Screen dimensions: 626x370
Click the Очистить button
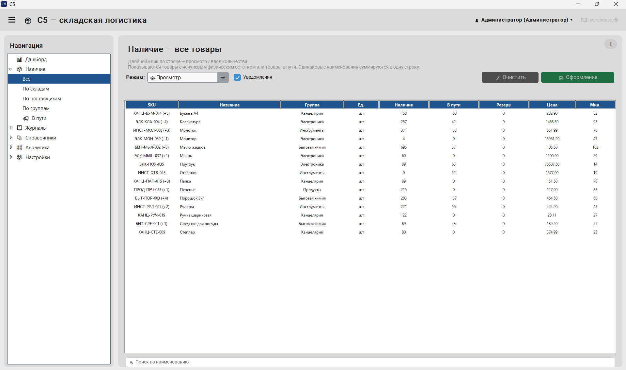[x=510, y=77]
